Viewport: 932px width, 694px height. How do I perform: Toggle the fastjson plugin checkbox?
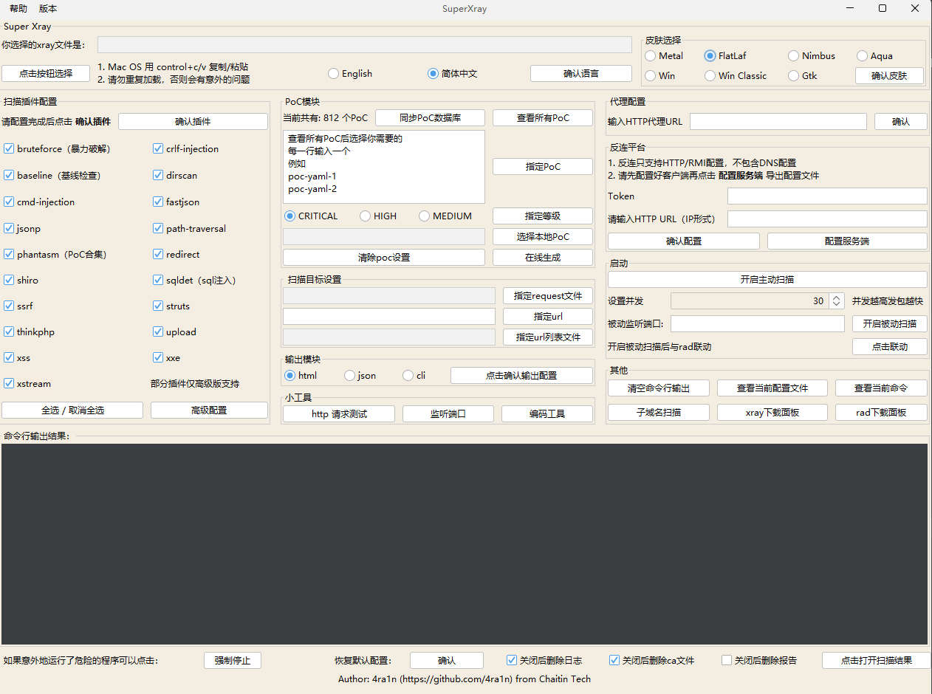click(x=158, y=202)
